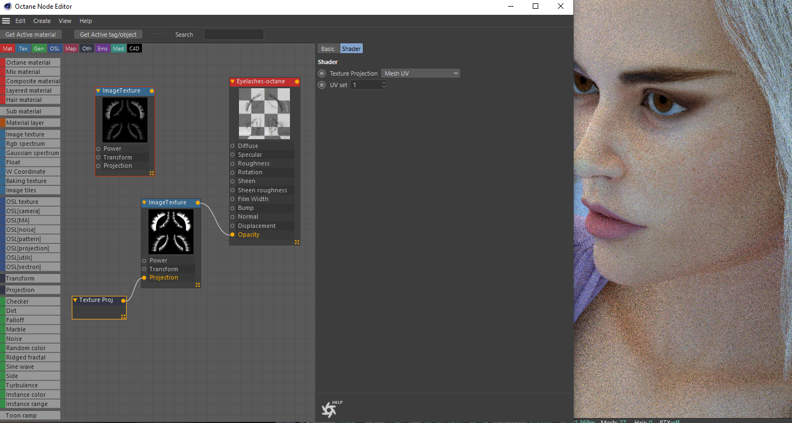Click the Rotation input port on Eyelashes-octane
792x423 pixels.
(x=232, y=172)
